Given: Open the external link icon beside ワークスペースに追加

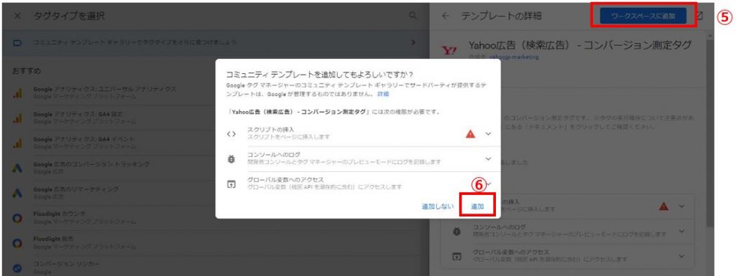Looking at the screenshot, I should (699, 16).
